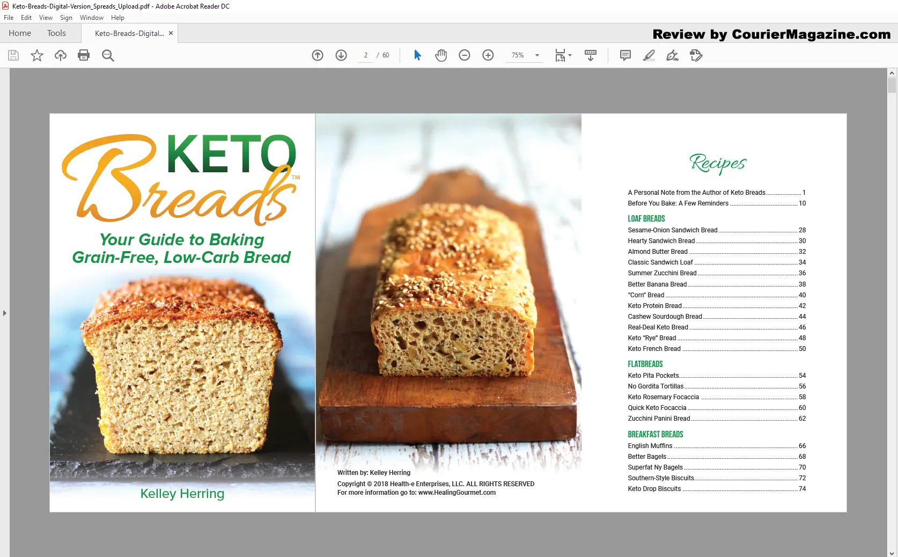The height and width of the screenshot is (557, 898).
Task: Click 'Keto Pita Pockets' contents entry
Action: (x=717, y=376)
